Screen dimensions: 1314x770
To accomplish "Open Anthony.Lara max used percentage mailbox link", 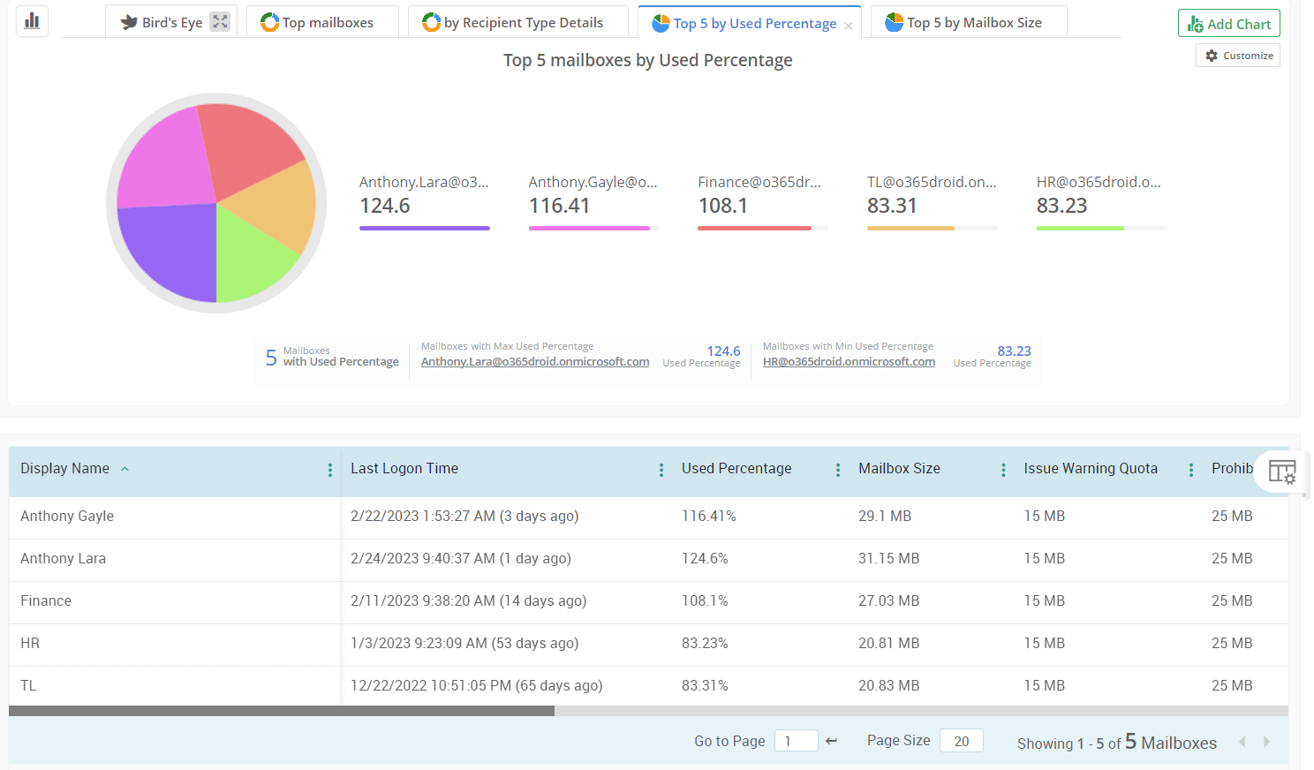I will tap(534, 362).
